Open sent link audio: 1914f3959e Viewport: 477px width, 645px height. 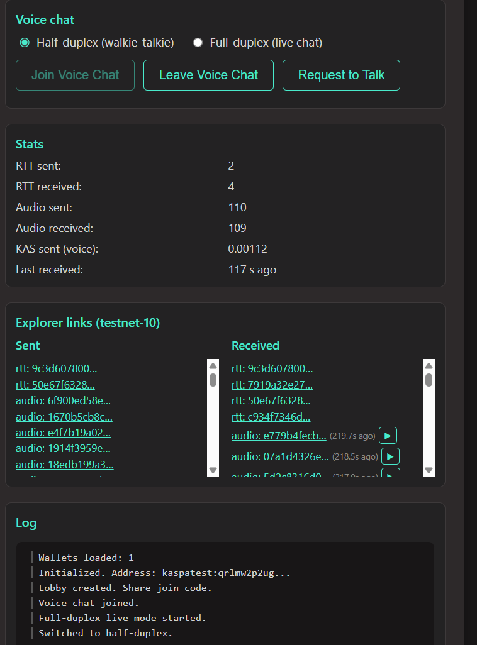tap(63, 448)
